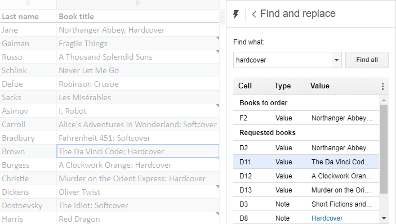Screen dimensions: 396x224
Task: Click the results list scroll up arrow
Action: tap(384, 100)
